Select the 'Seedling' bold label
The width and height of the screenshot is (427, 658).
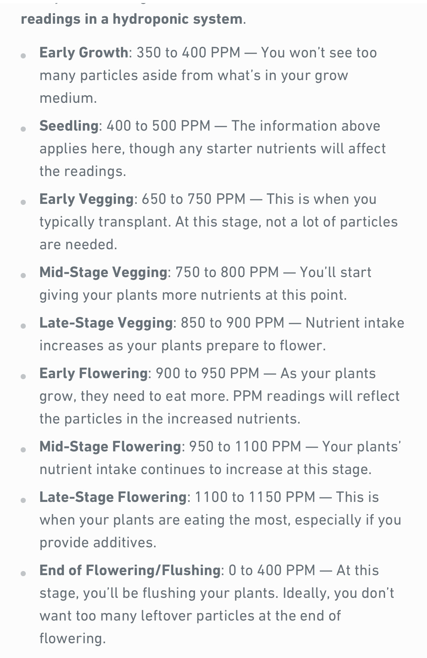click(x=69, y=126)
